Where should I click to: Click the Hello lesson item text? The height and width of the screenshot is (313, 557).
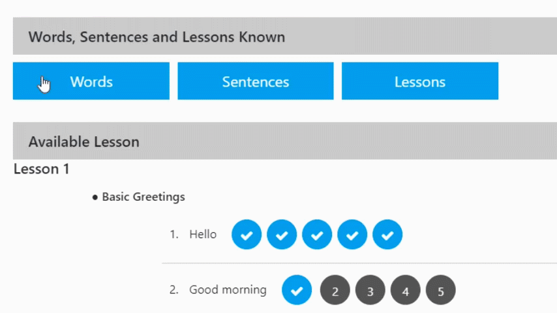point(203,235)
